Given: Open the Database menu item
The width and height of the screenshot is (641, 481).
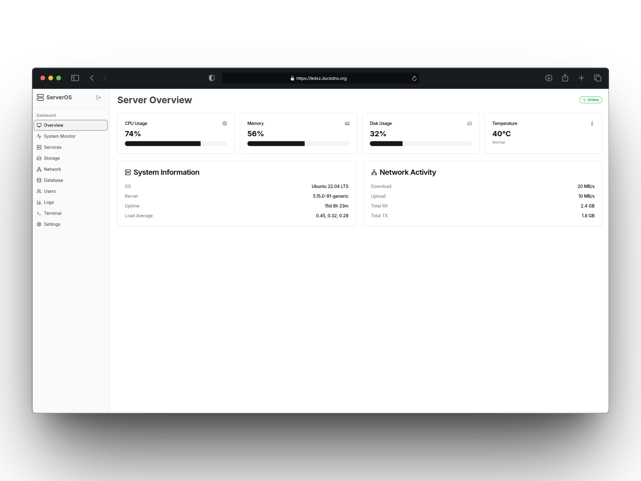Looking at the screenshot, I should tap(53, 180).
